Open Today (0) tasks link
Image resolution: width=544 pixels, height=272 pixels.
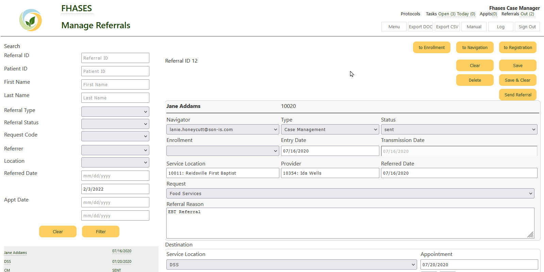[x=466, y=14]
